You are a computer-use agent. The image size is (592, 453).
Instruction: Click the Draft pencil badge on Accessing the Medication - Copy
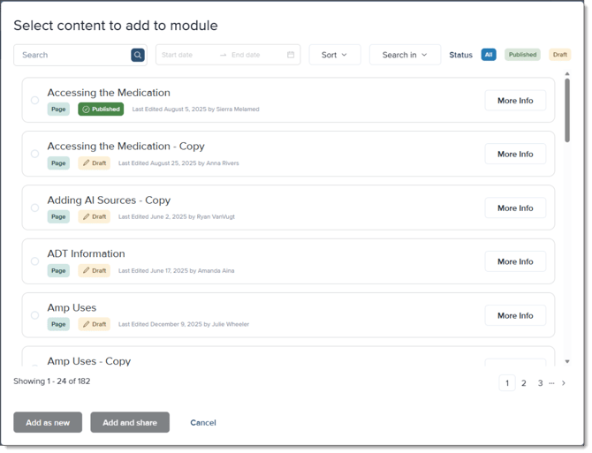coord(95,163)
